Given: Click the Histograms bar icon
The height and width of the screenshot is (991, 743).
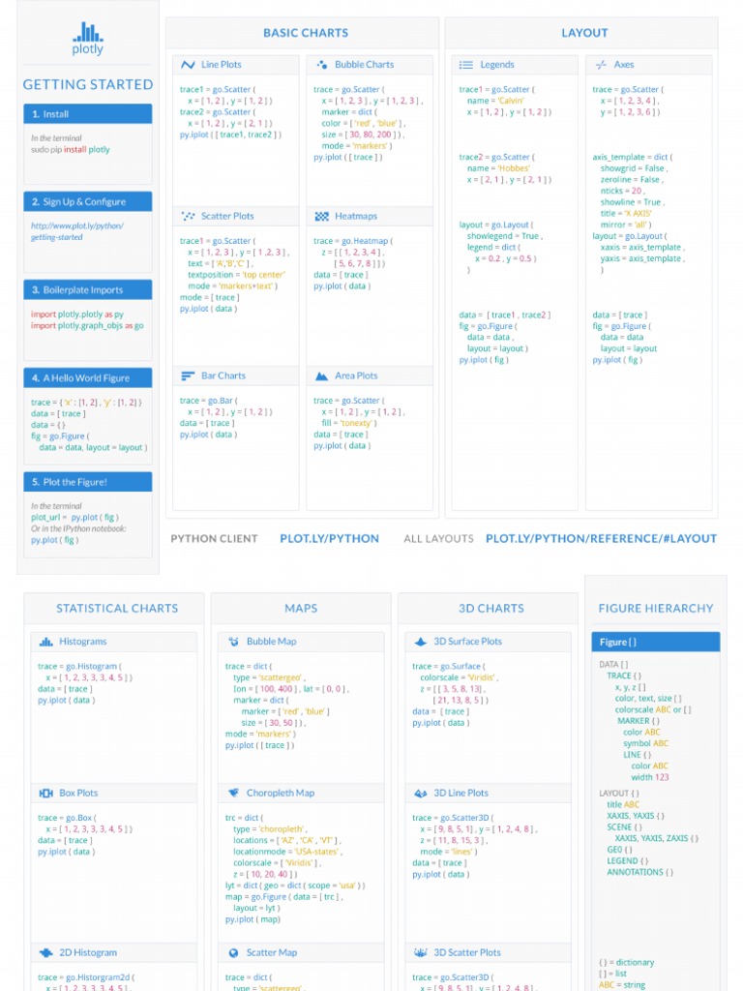Looking at the screenshot, I should [46, 642].
